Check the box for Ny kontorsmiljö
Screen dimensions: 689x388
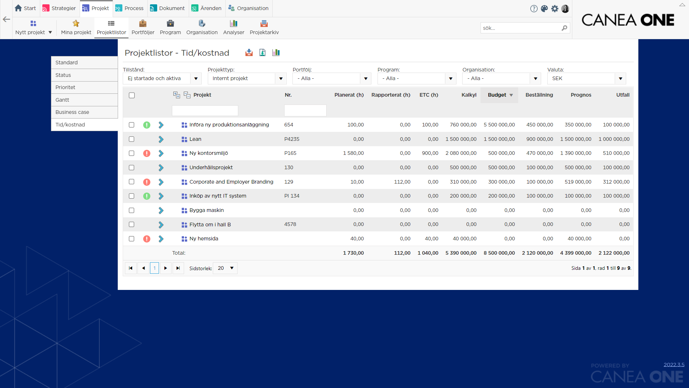[132, 153]
